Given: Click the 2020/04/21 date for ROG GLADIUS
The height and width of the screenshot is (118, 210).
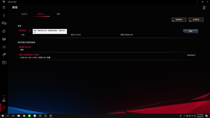Looking at the screenshot, I should [191, 55].
